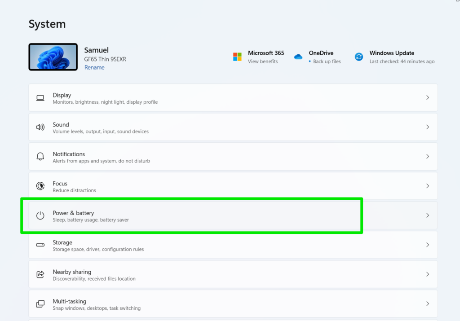This screenshot has height=321, width=460.
Task: Click the Storage drive icon
Action: pyautogui.click(x=40, y=245)
